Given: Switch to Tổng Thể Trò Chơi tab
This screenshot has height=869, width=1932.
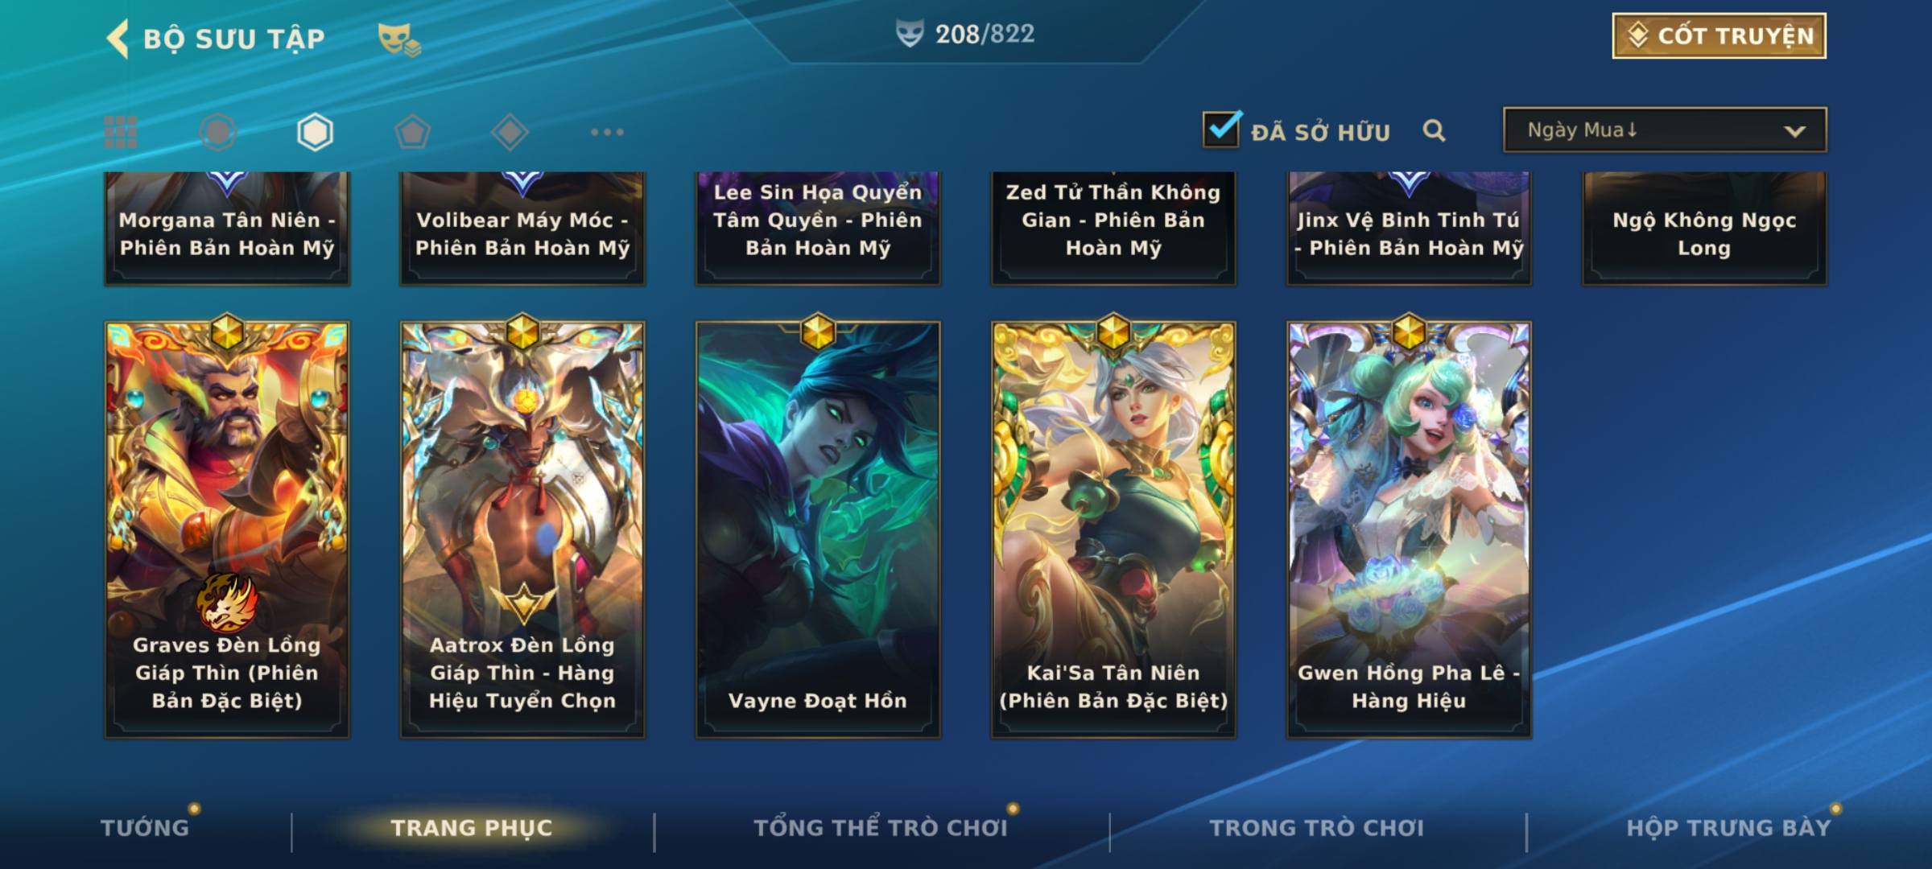Looking at the screenshot, I should (880, 827).
